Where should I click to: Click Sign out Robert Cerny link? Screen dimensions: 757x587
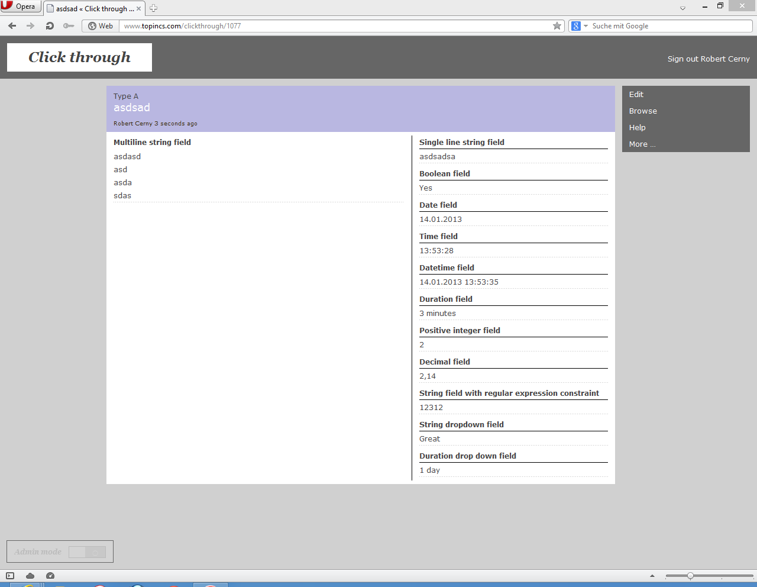(708, 59)
